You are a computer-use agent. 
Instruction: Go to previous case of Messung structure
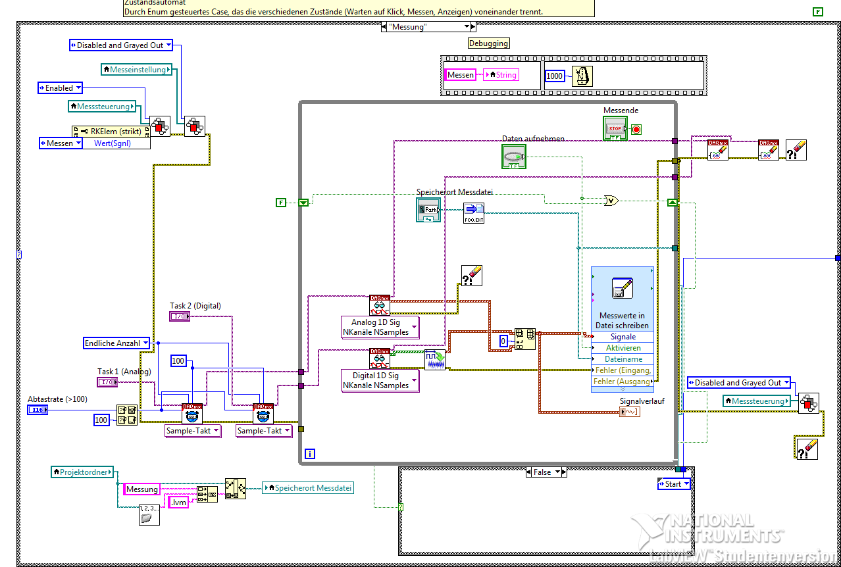(x=384, y=26)
